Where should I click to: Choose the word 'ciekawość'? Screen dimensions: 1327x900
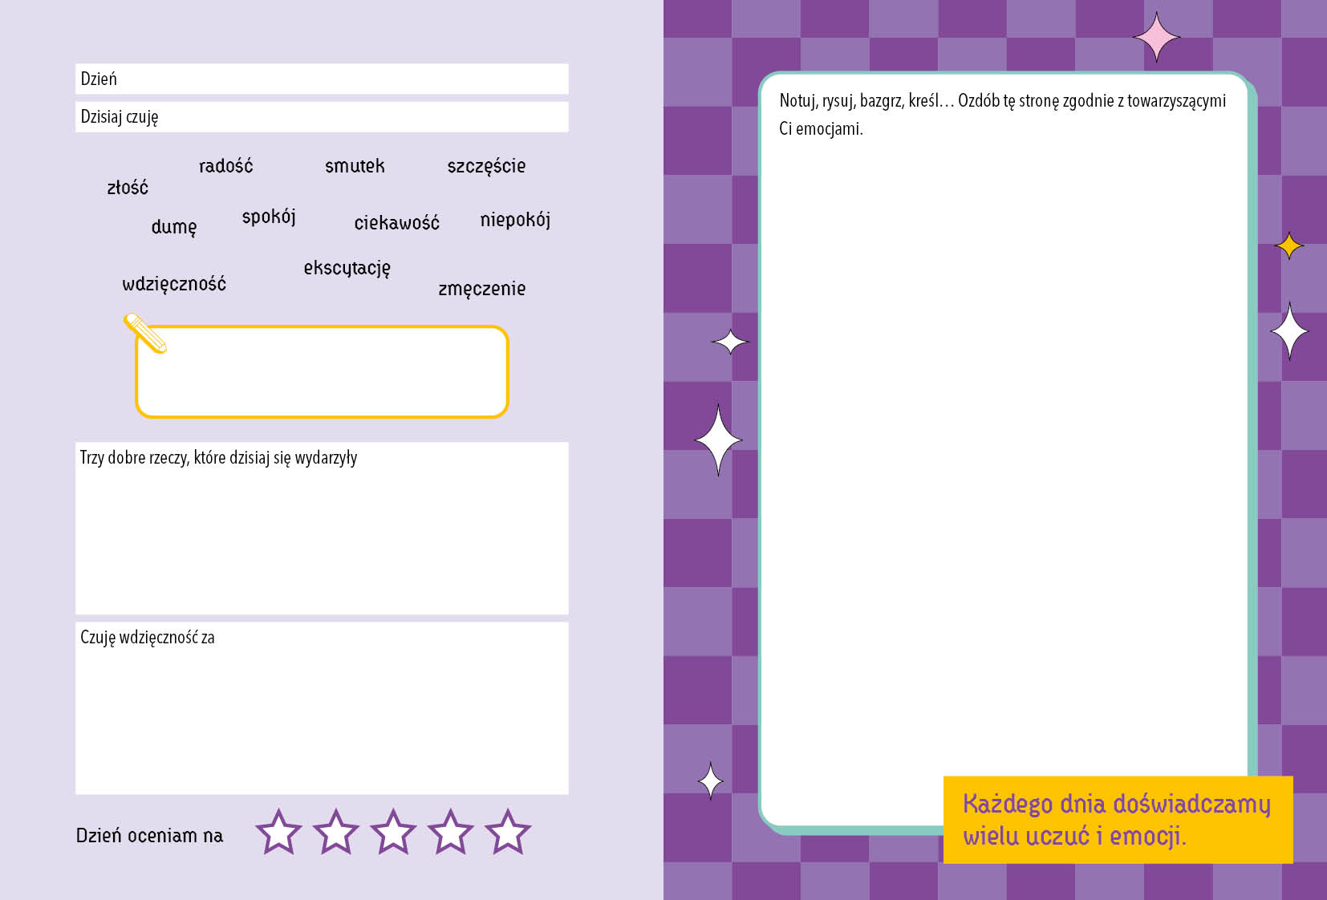point(396,222)
